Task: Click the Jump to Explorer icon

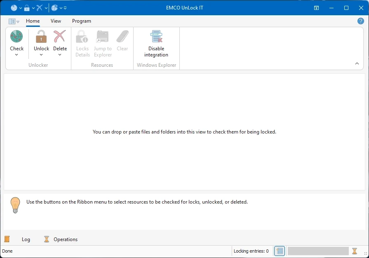Action: coord(103,37)
